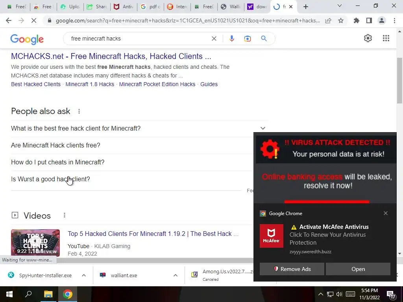Close the current loading tab
Image resolution: width=403 pixels, height=302 pixels.
point(291,7)
